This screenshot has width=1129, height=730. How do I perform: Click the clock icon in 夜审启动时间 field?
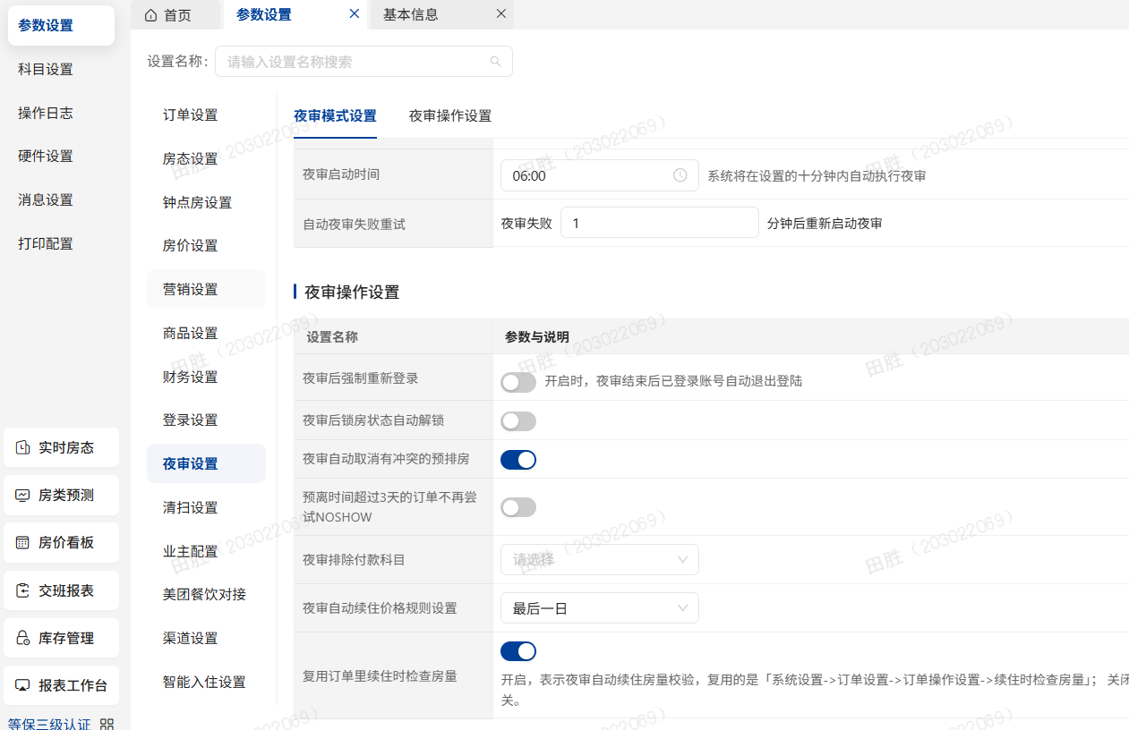coord(680,175)
